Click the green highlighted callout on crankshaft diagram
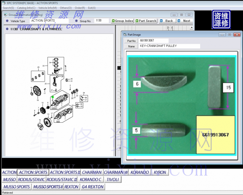243x195 pixels. [53, 97]
